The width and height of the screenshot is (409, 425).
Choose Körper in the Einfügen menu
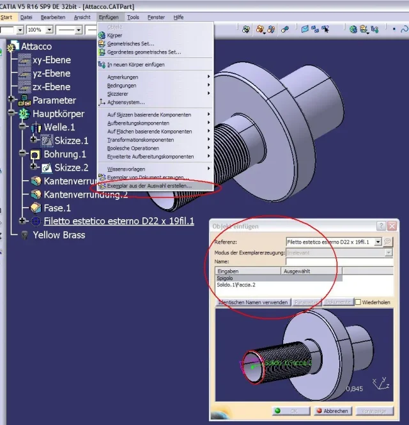pyautogui.click(x=155, y=35)
